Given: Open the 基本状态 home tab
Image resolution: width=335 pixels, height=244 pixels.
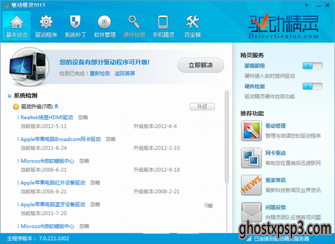Looking at the screenshot, I should tap(17, 26).
